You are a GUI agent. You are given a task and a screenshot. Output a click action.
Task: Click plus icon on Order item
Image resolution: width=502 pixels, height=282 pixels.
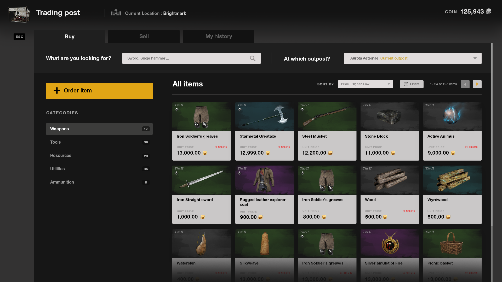[57, 91]
